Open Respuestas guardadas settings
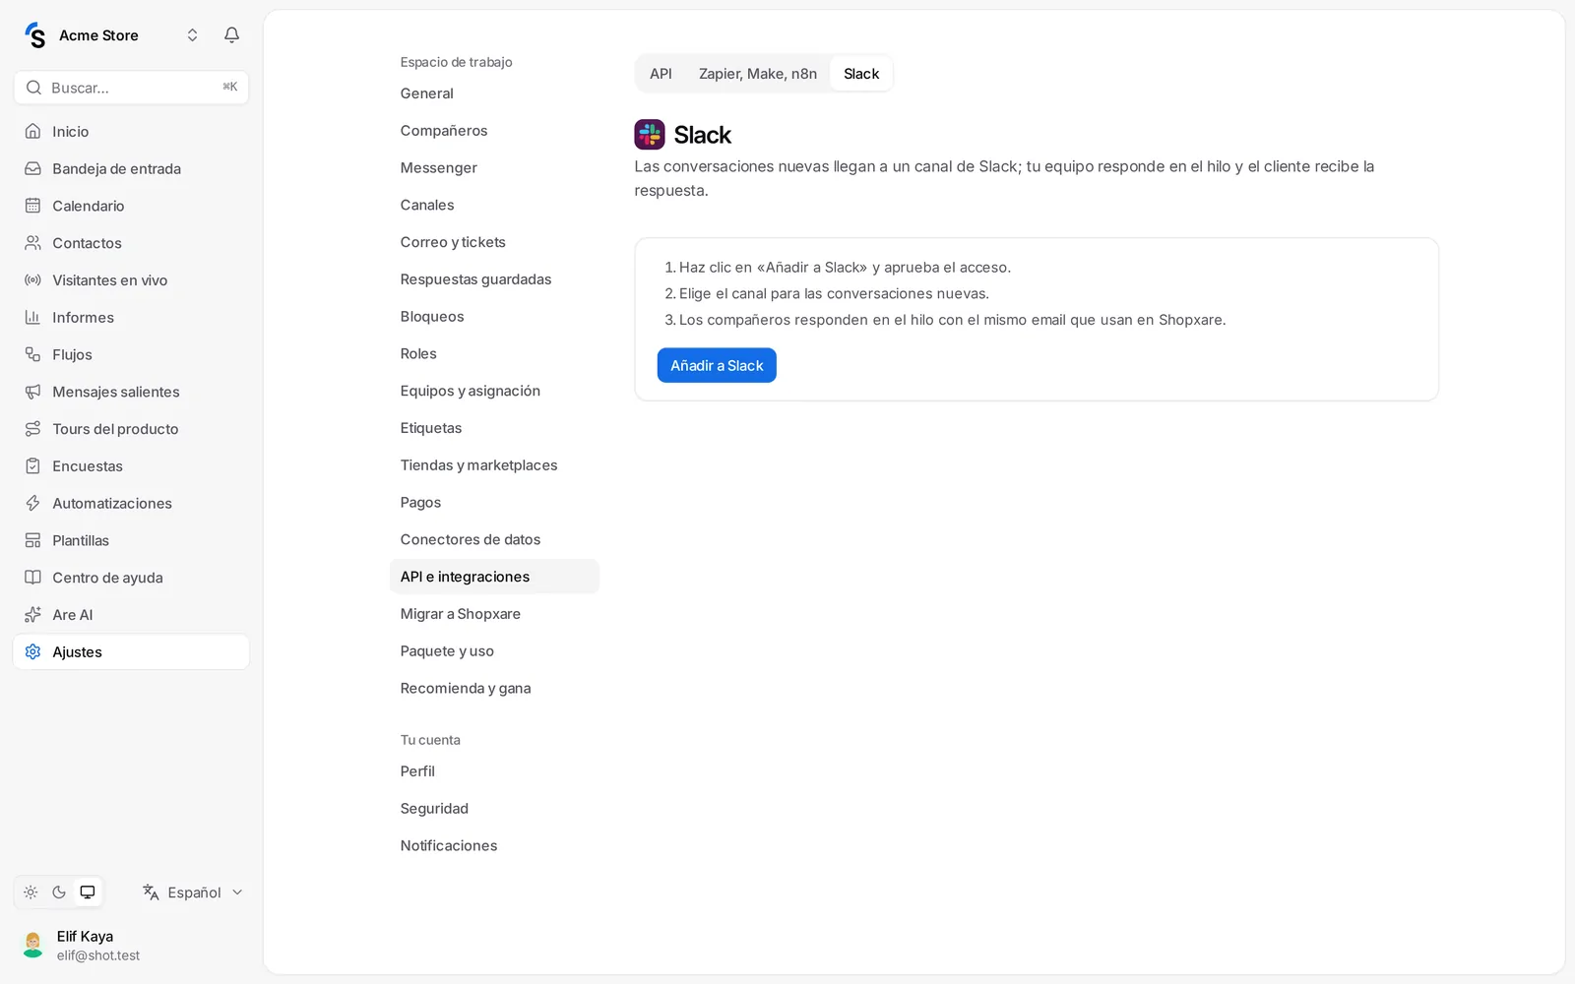 (x=494, y=279)
